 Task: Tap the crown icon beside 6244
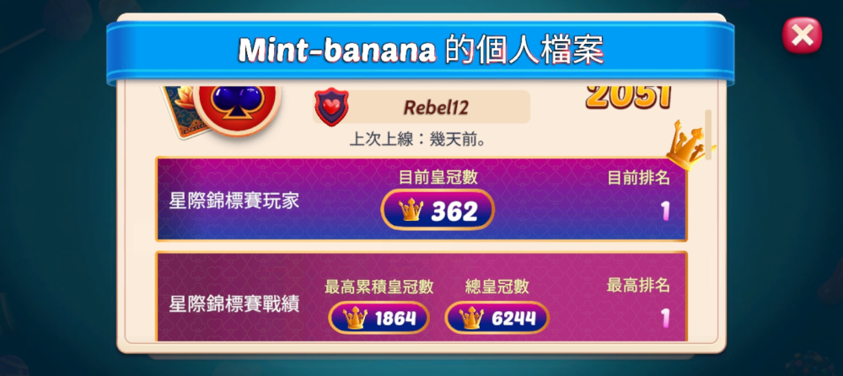471,318
